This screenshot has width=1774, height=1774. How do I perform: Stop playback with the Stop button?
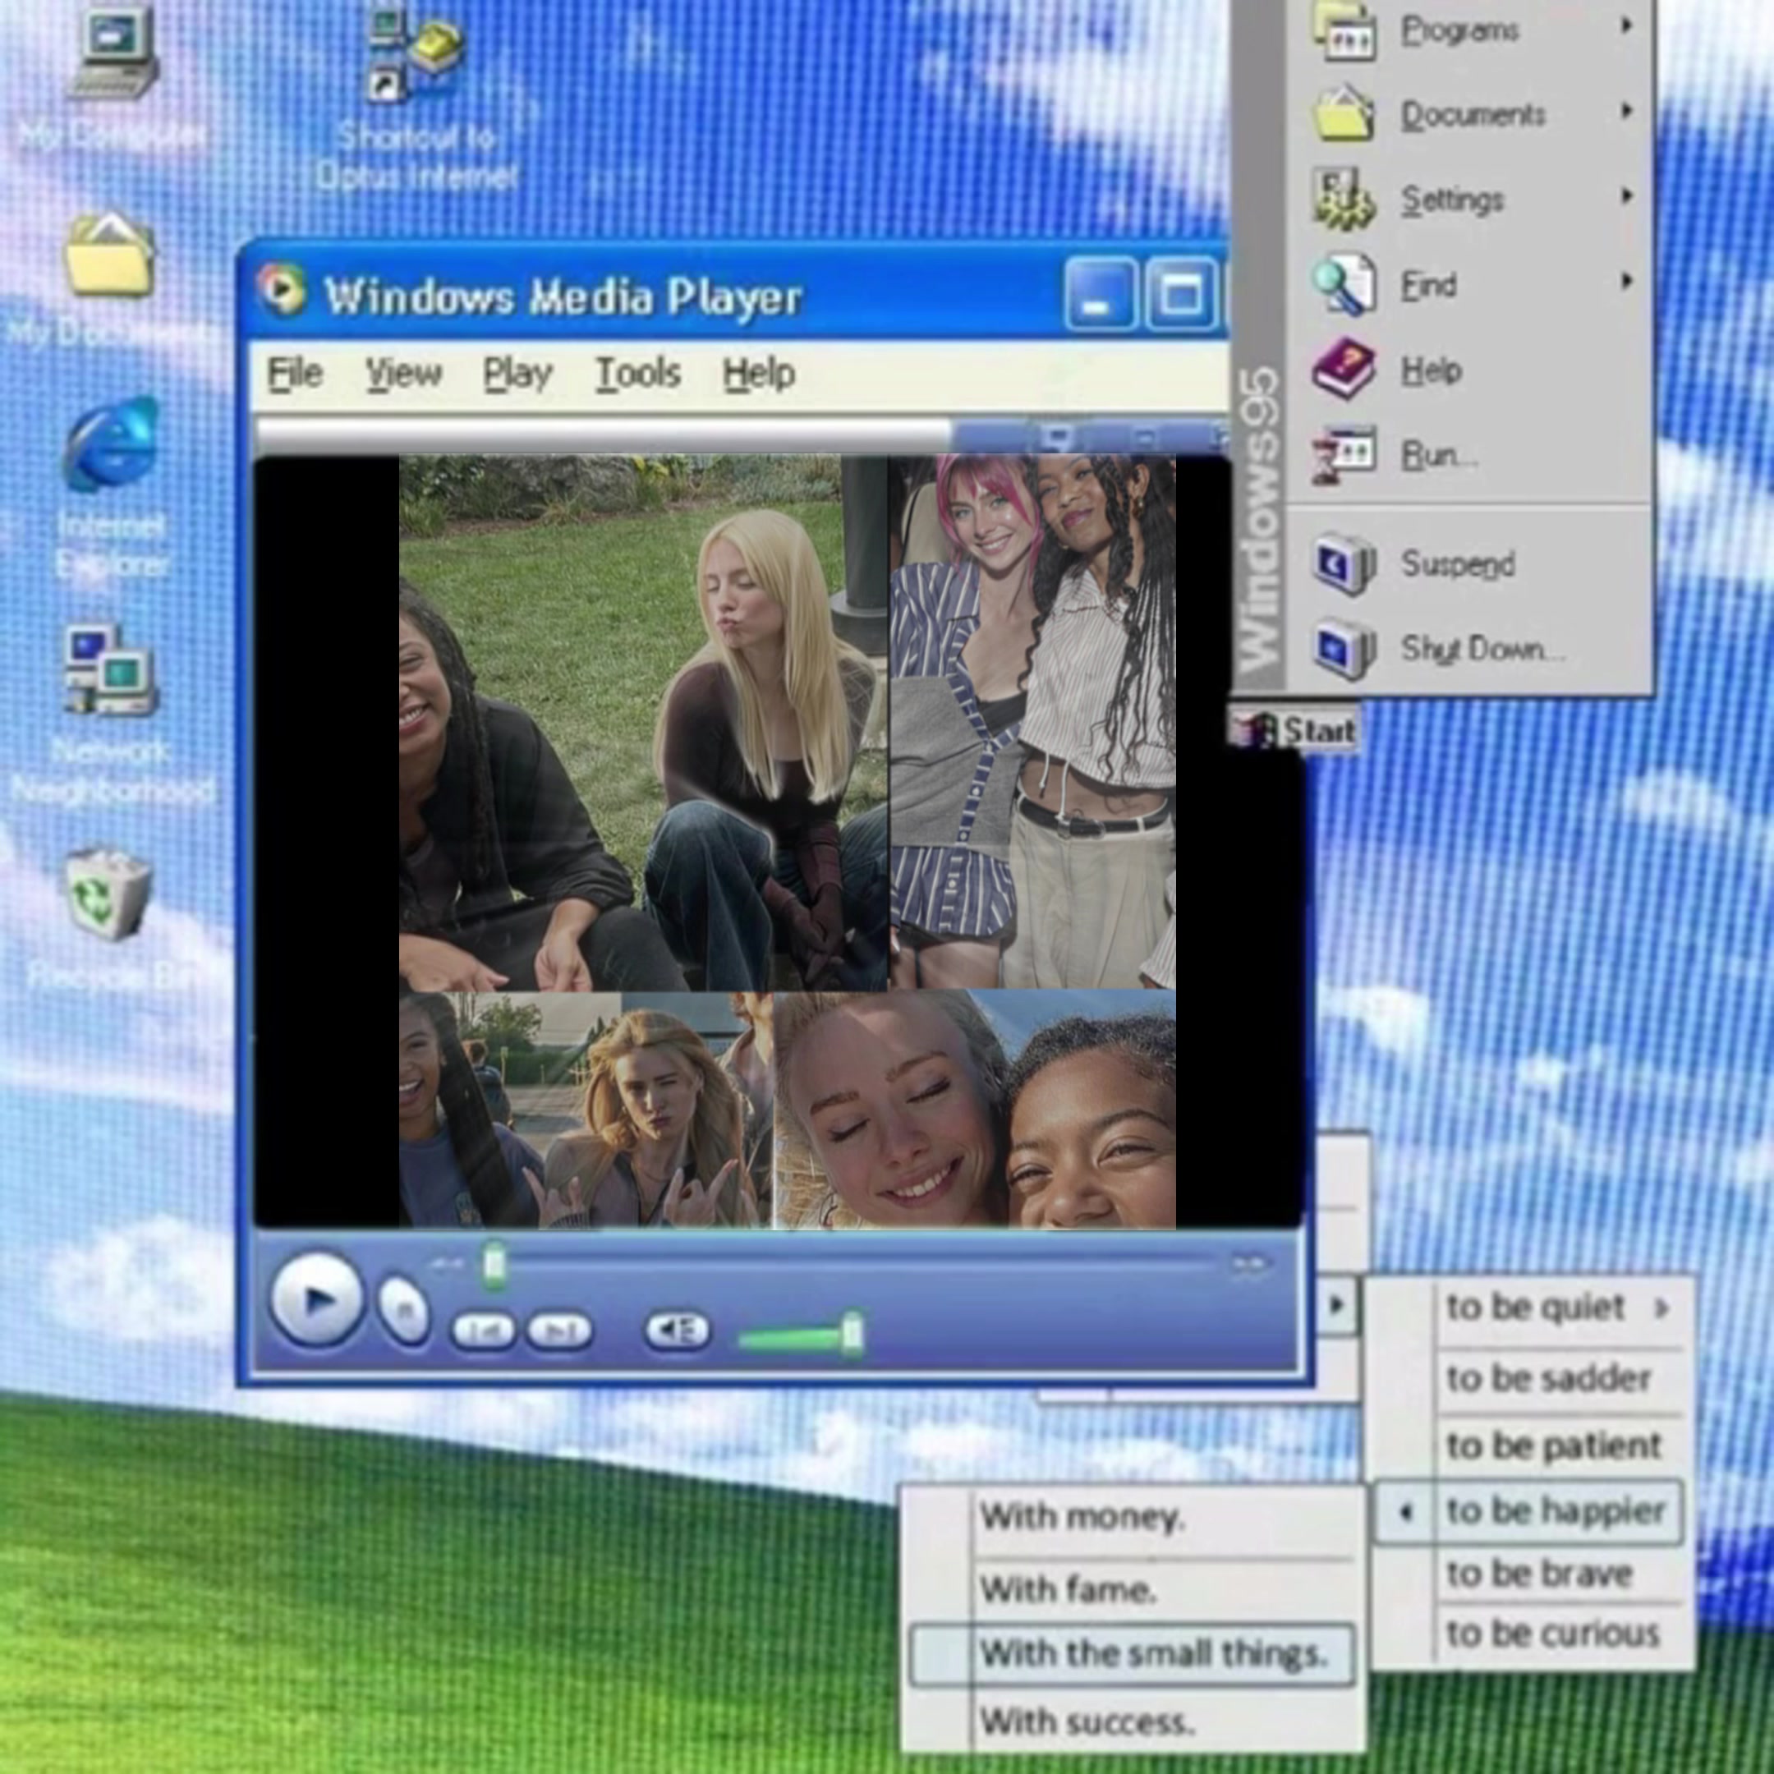point(403,1310)
